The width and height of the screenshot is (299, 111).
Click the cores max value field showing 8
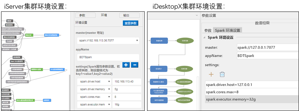coord(127,97)
